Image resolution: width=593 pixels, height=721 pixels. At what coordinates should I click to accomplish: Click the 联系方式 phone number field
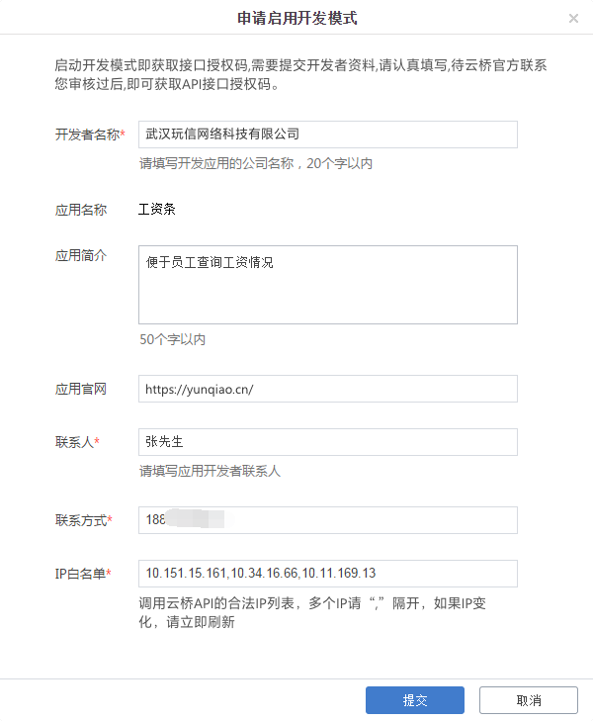pos(327,520)
